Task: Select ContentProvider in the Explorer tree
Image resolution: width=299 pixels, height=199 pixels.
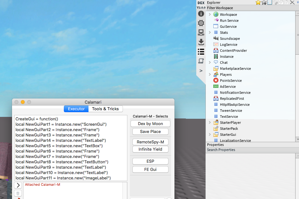Action: [x=233, y=51]
